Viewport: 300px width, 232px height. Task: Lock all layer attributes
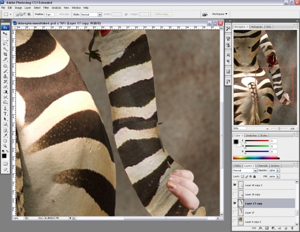(x=254, y=176)
